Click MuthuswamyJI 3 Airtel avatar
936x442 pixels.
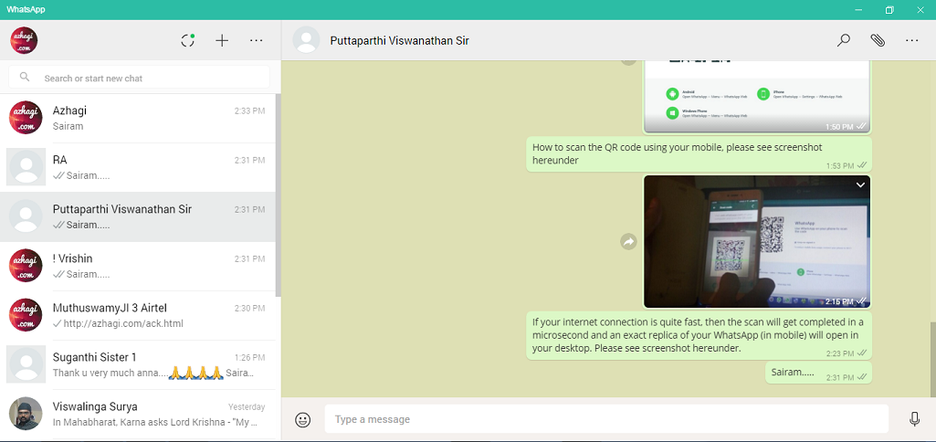pos(25,315)
